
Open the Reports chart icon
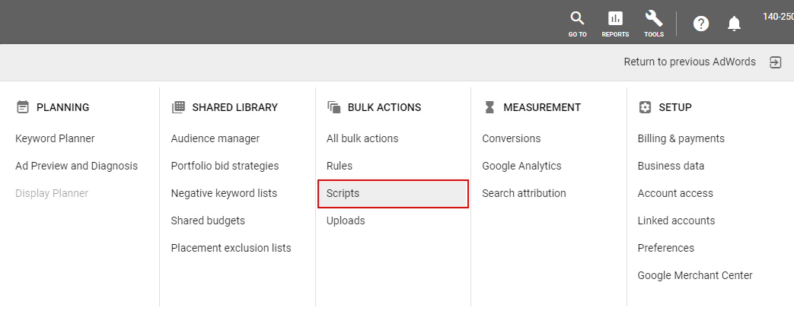(x=615, y=19)
